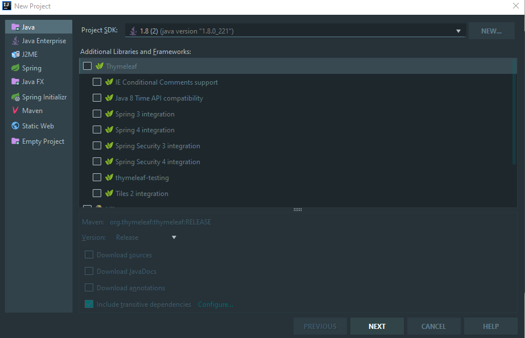The image size is (525, 338).
Task: Select J2ME project type
Action: [39, 54]
